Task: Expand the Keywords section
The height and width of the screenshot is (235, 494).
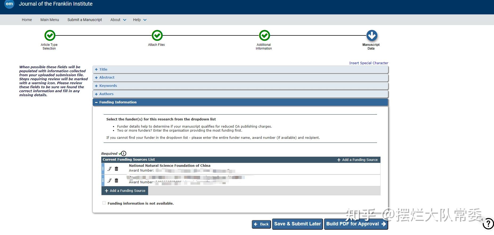Action: click(240, 86)
